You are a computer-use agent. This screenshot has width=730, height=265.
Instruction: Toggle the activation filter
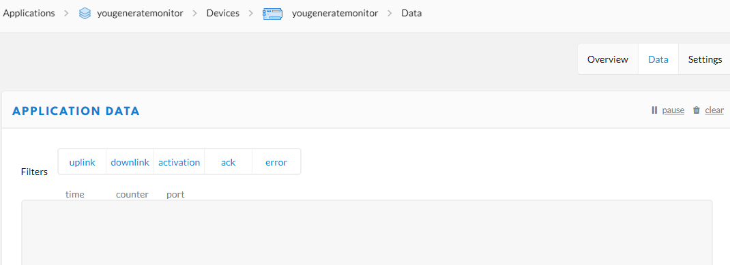point(179,162)
